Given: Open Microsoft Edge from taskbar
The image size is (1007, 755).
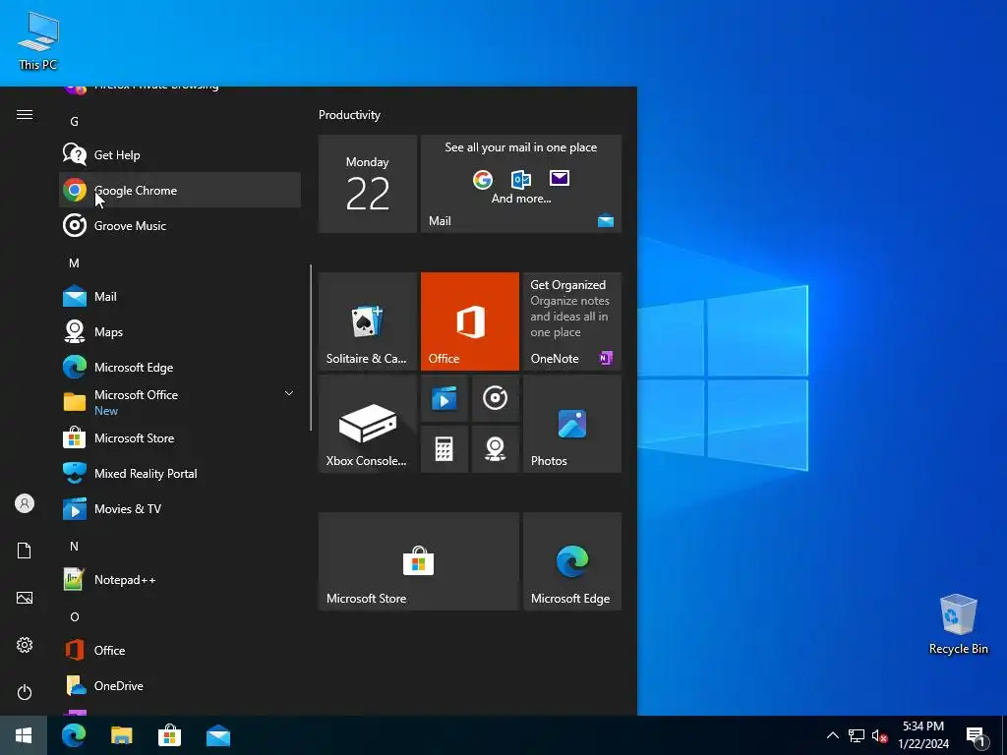Looking at the screenshot, I should click(74, 735).
